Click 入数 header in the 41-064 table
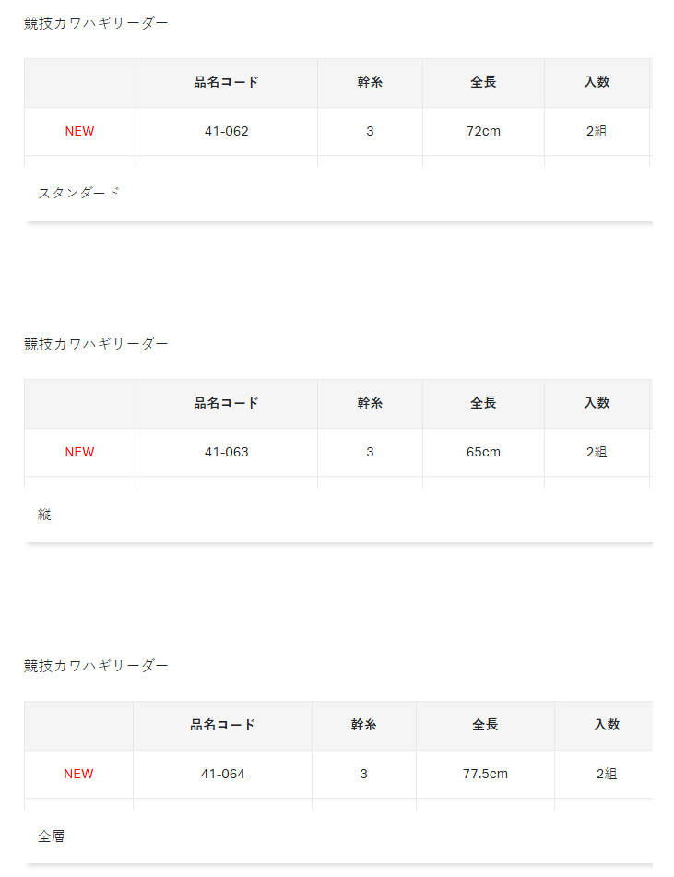 [x=607, y=725]
